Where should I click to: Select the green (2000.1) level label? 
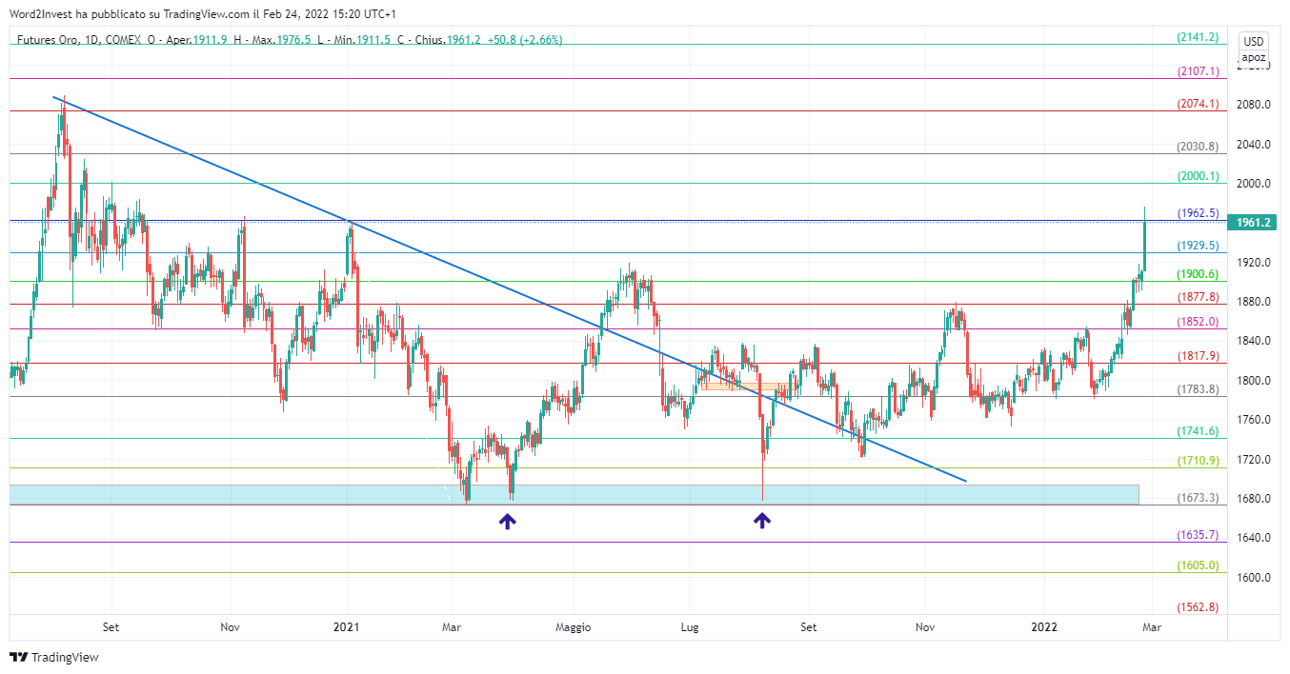1198,176
